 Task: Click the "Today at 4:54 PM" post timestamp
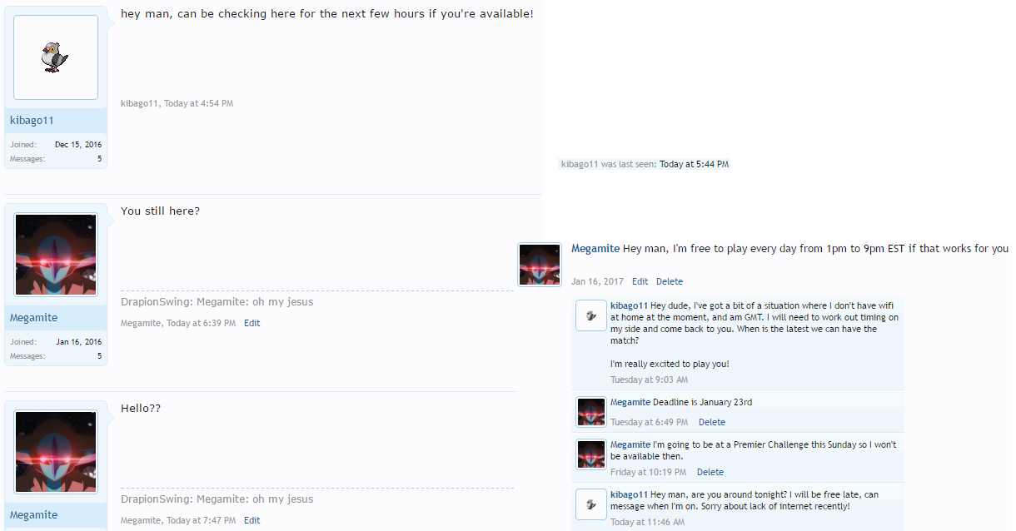pyautogui.click(x=198, y=103)
